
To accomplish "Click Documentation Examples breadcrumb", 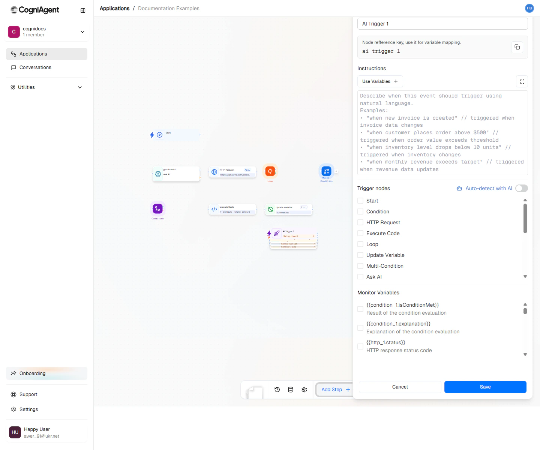I will coord(169,8).
